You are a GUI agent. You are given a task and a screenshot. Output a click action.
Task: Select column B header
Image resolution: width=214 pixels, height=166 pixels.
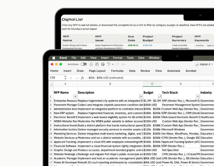click(110, 84)
